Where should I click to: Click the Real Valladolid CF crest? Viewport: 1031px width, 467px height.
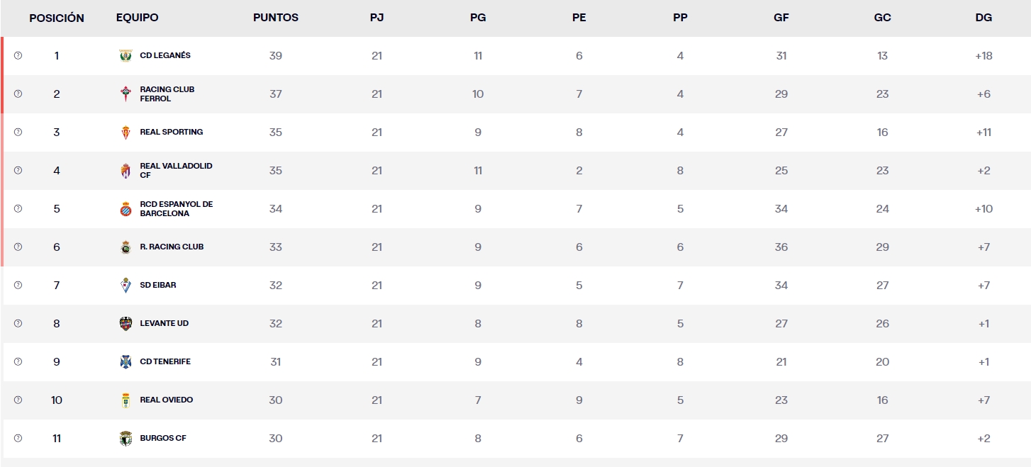(x=126, y=171)
